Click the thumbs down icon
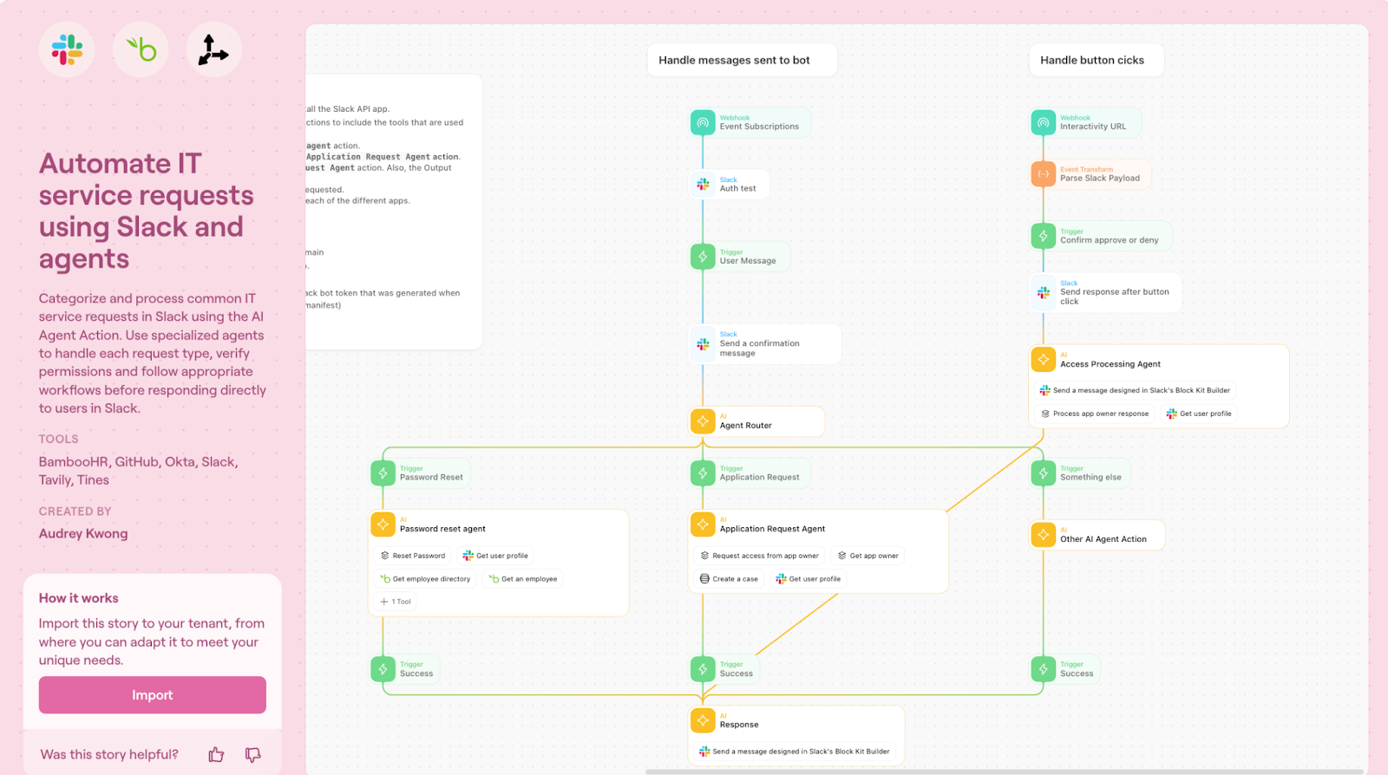The height and width of the screenshot is (775, 1388). (x=252, y=755)
